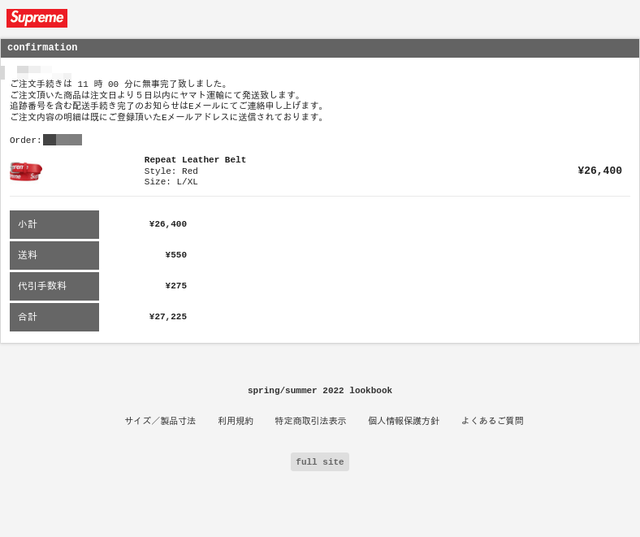Image resolution: width=640 pixels, height=537 pixels.
Task: Click the line starting ご注文内容の明細
Action: tap(167, 117)
